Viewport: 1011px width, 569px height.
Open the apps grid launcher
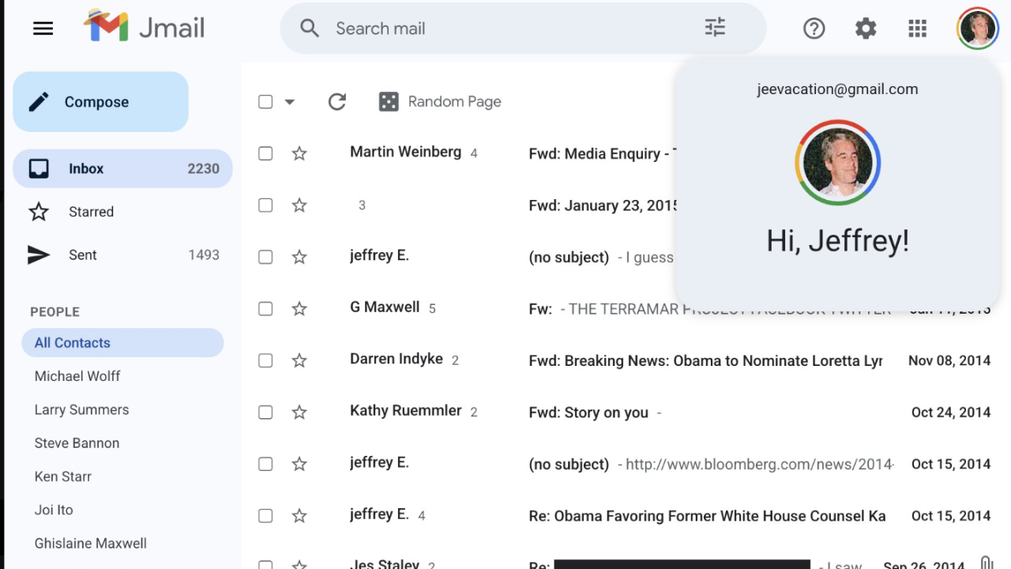tap(917, 29)
